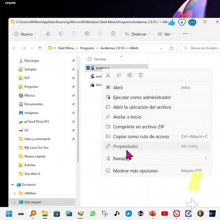The height and width of the screenshot is (220, 220).
Task: Open Vivaldi browser from the taskbar
Action: 176,214
